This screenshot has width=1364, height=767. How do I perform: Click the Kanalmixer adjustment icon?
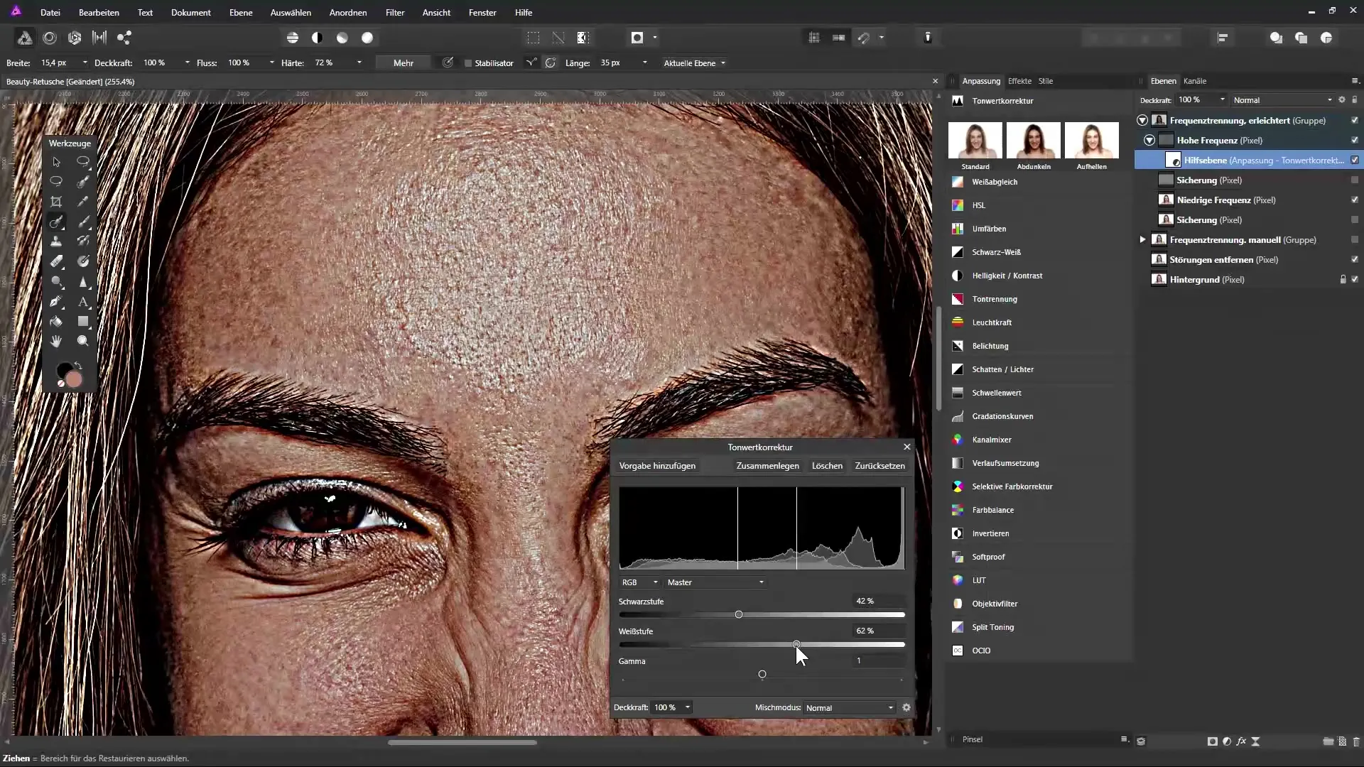click(x=958, y=440)
